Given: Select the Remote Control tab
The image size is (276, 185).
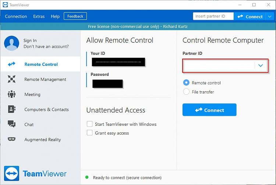Looking at the screenshot, I should (40, 64).
